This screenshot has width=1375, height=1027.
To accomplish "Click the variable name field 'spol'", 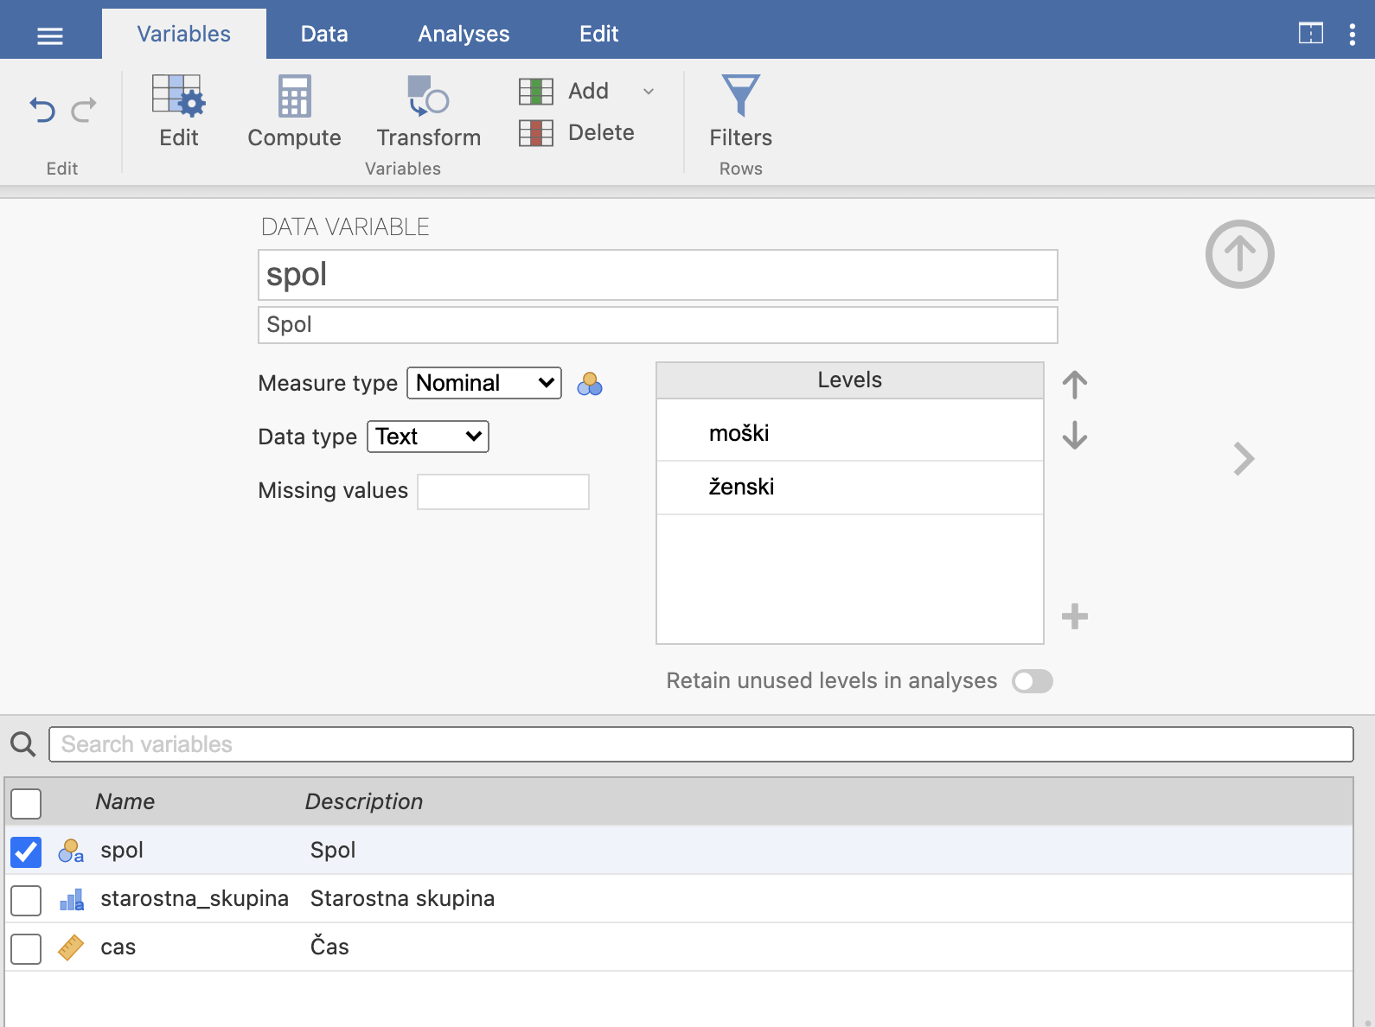I will (658, 275).
